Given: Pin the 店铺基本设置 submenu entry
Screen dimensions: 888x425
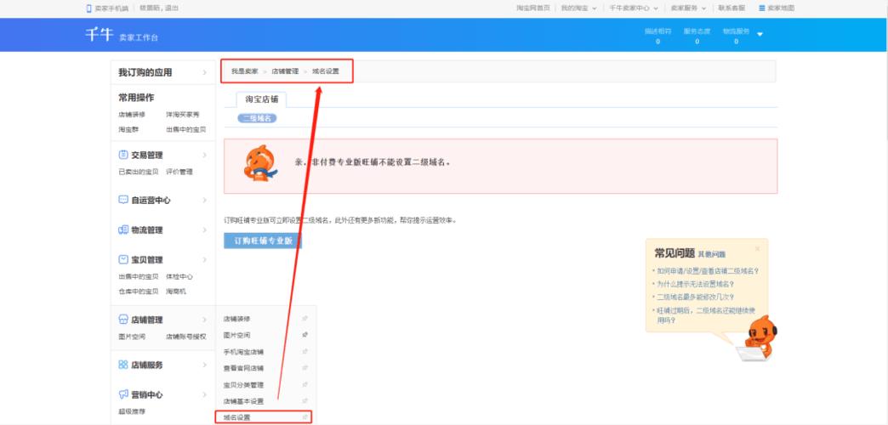Looking at the screenshot, I should tap(305, 400).
